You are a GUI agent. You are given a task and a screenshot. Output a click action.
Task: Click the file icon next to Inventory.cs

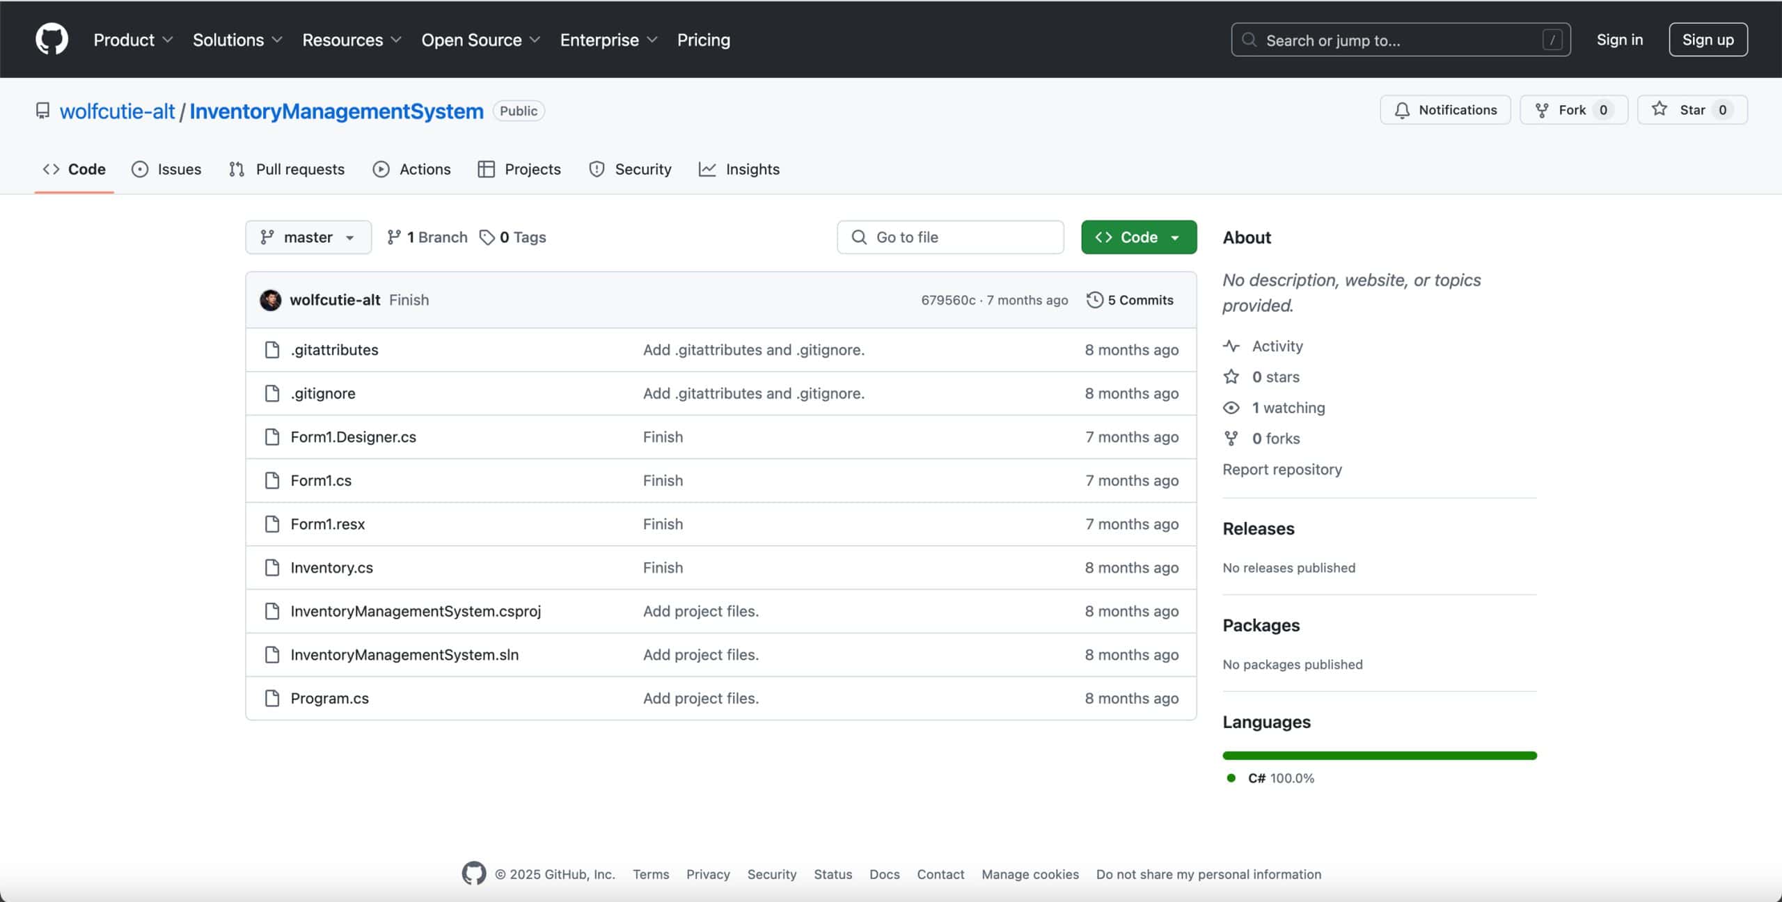pos(272,567)
